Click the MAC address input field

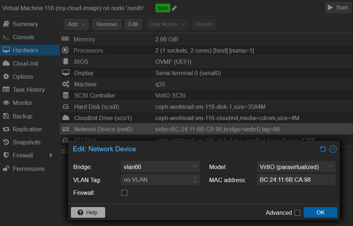pos(296,180)
